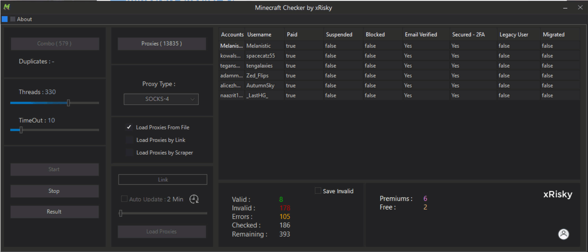Image resolution: width=588 pixels, height=252 pixels.
Task: Click the Load Proxies button
Action: point(162,232)
